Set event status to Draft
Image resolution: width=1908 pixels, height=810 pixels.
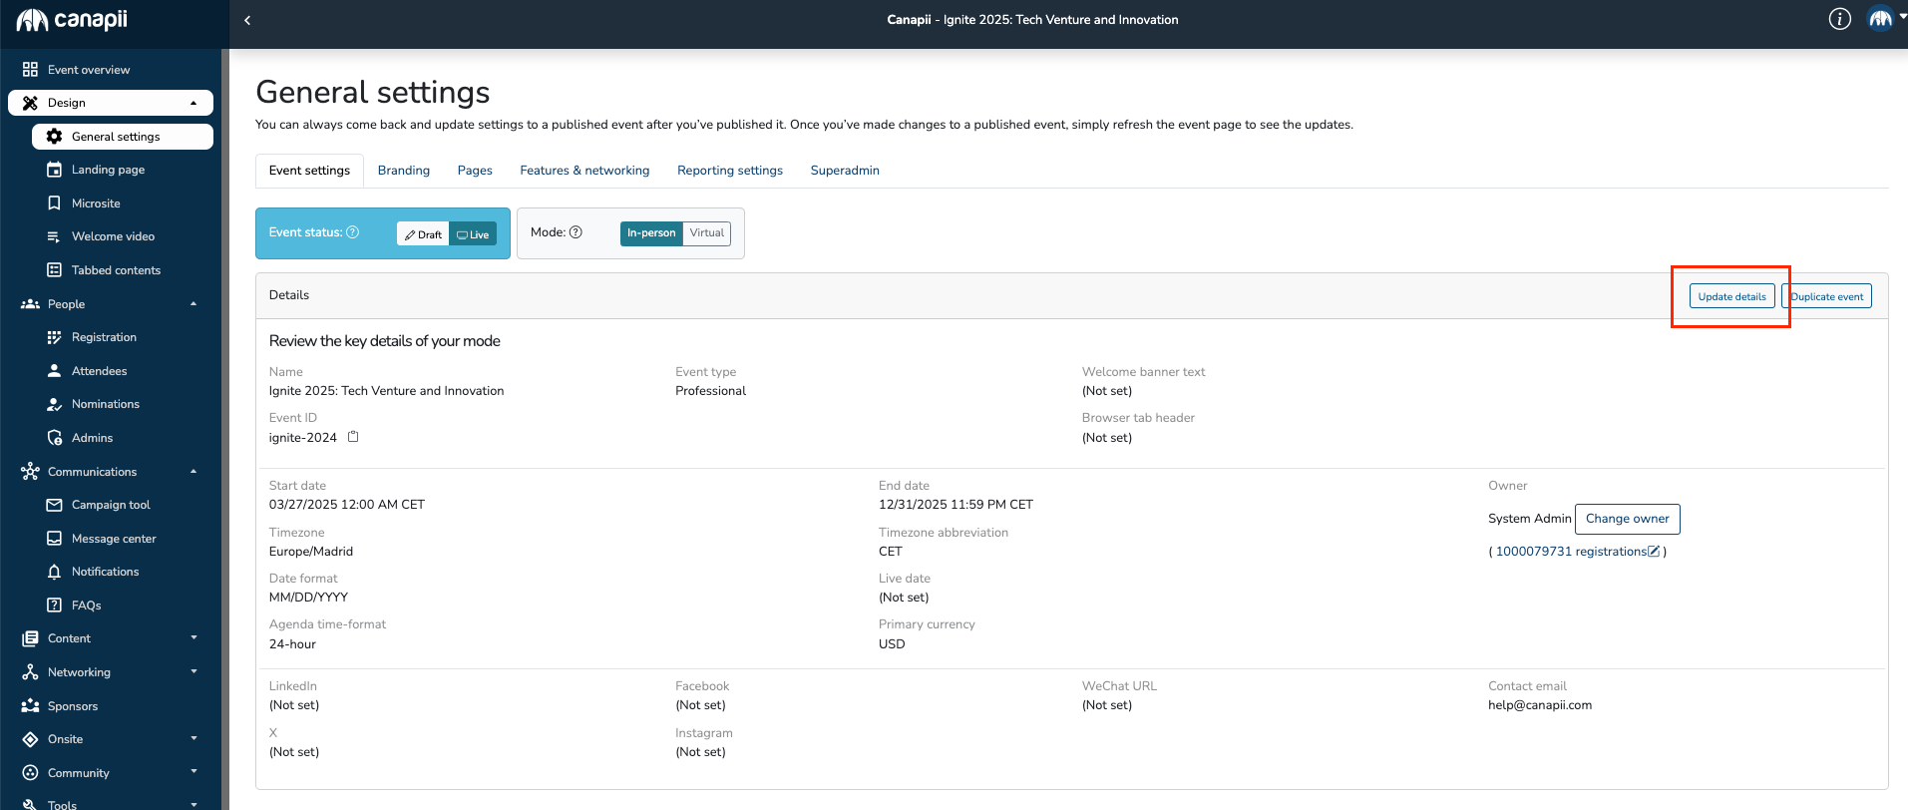click(423, 234)
